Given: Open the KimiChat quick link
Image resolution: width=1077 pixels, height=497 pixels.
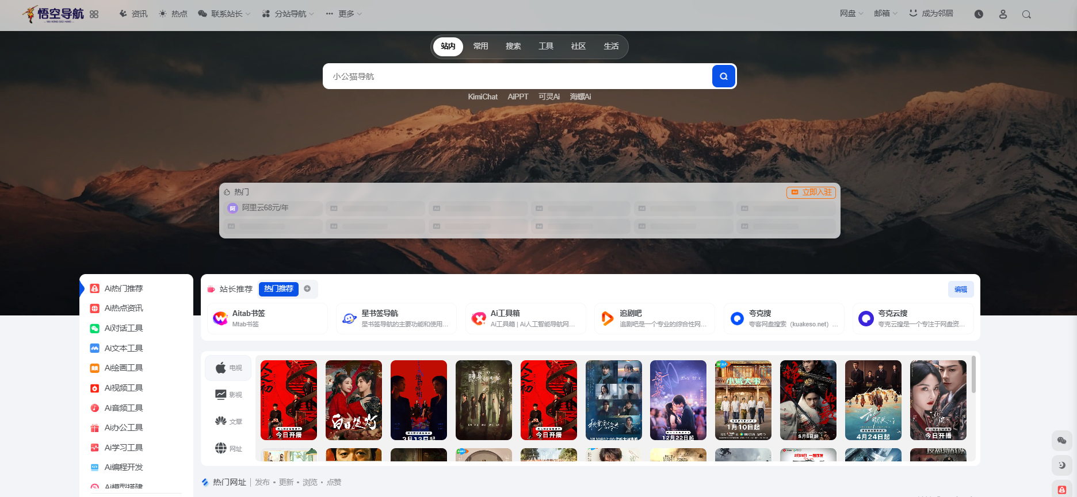Looking at the screenshot, I should click(483, 97).
